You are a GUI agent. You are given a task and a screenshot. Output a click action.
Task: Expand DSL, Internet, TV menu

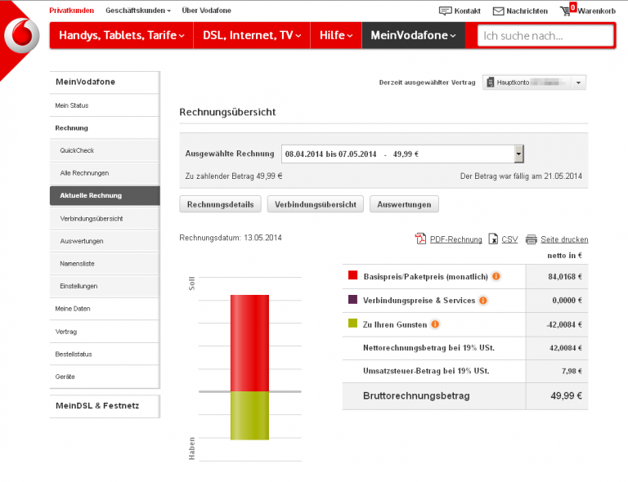pos(252,35)
